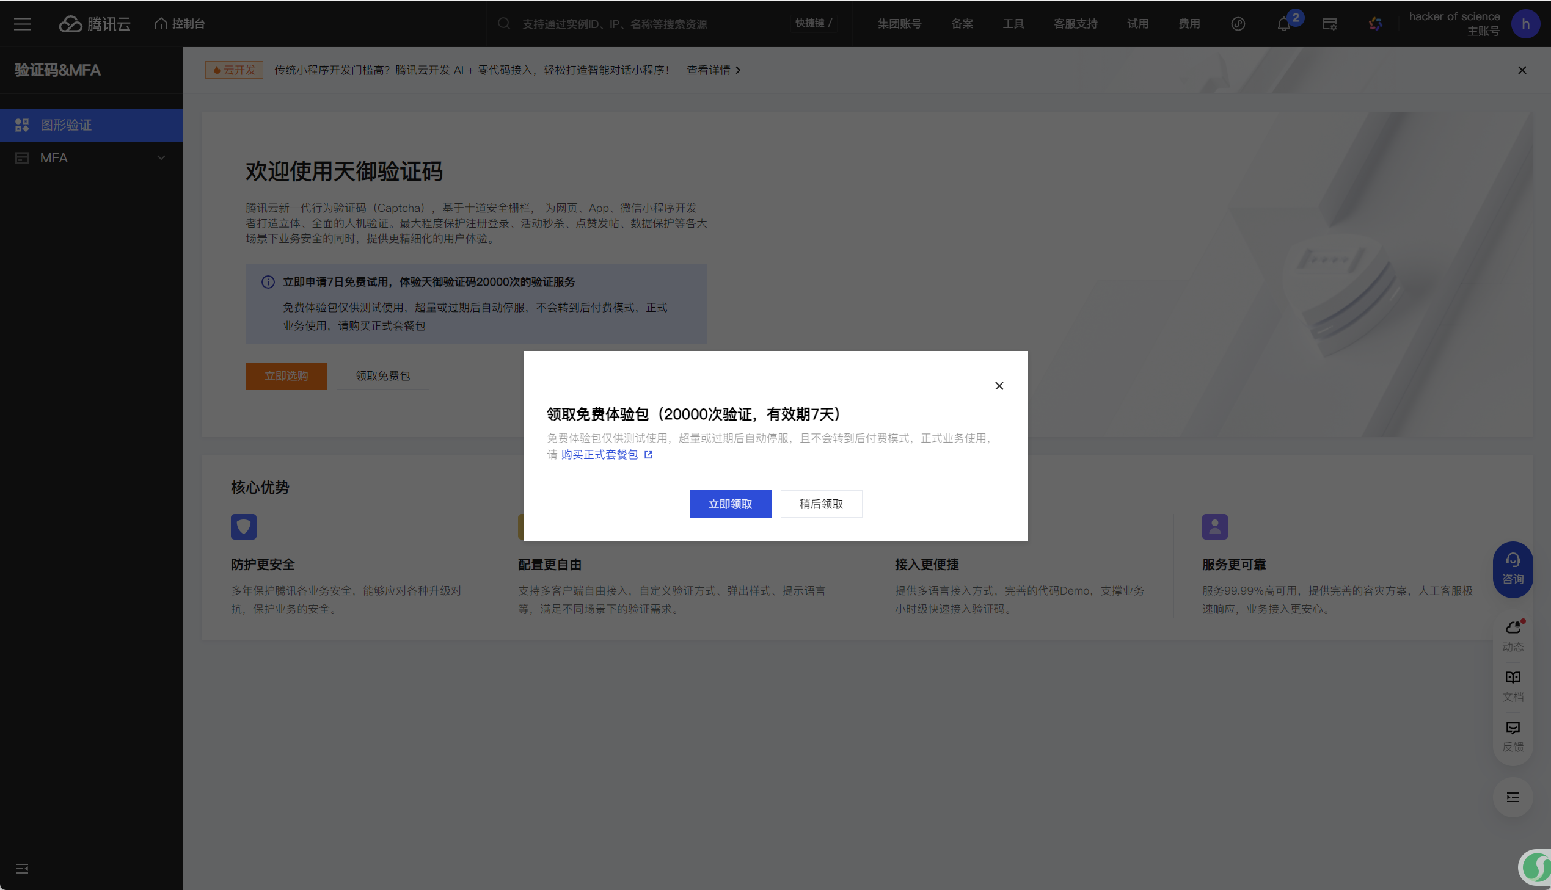Click the 防护更安全 shield icon
Screen dimensions: 1551x890
pyautogui.click(x=243, y=527)
